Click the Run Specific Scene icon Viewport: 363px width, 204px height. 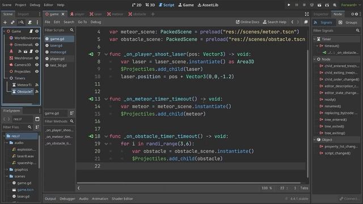click(x=327, y=5)
